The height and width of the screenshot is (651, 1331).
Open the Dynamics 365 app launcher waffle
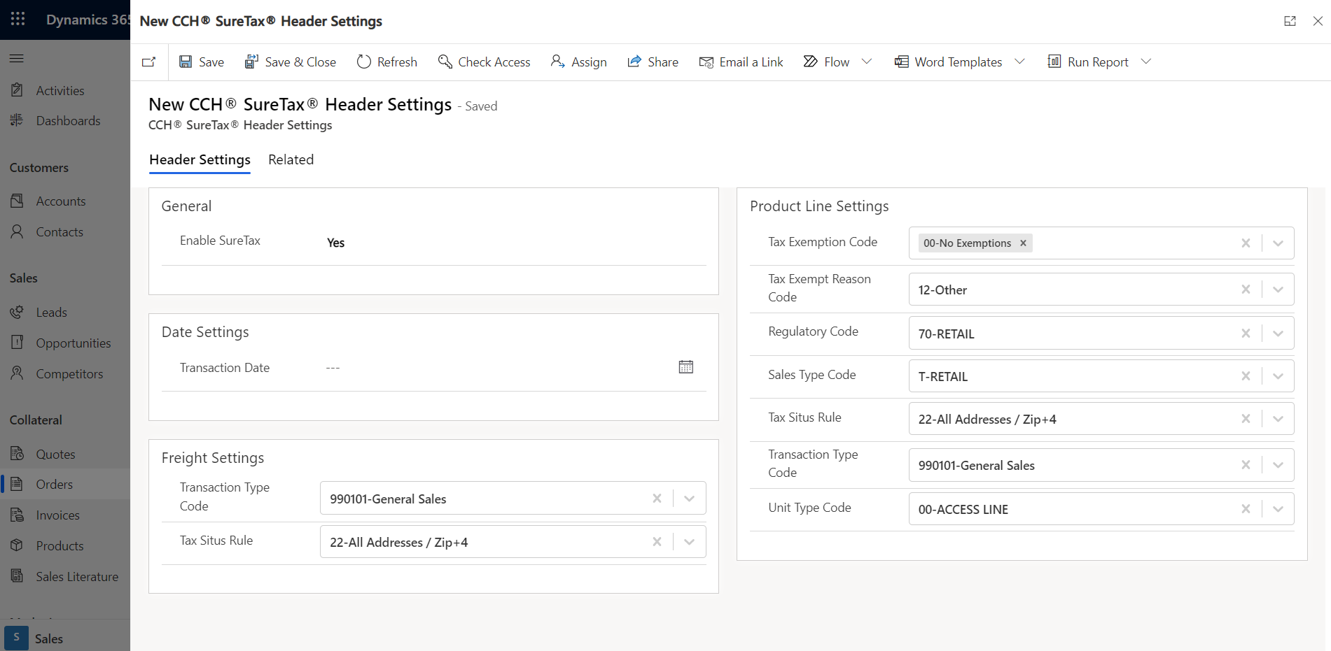tap(18, 19)
